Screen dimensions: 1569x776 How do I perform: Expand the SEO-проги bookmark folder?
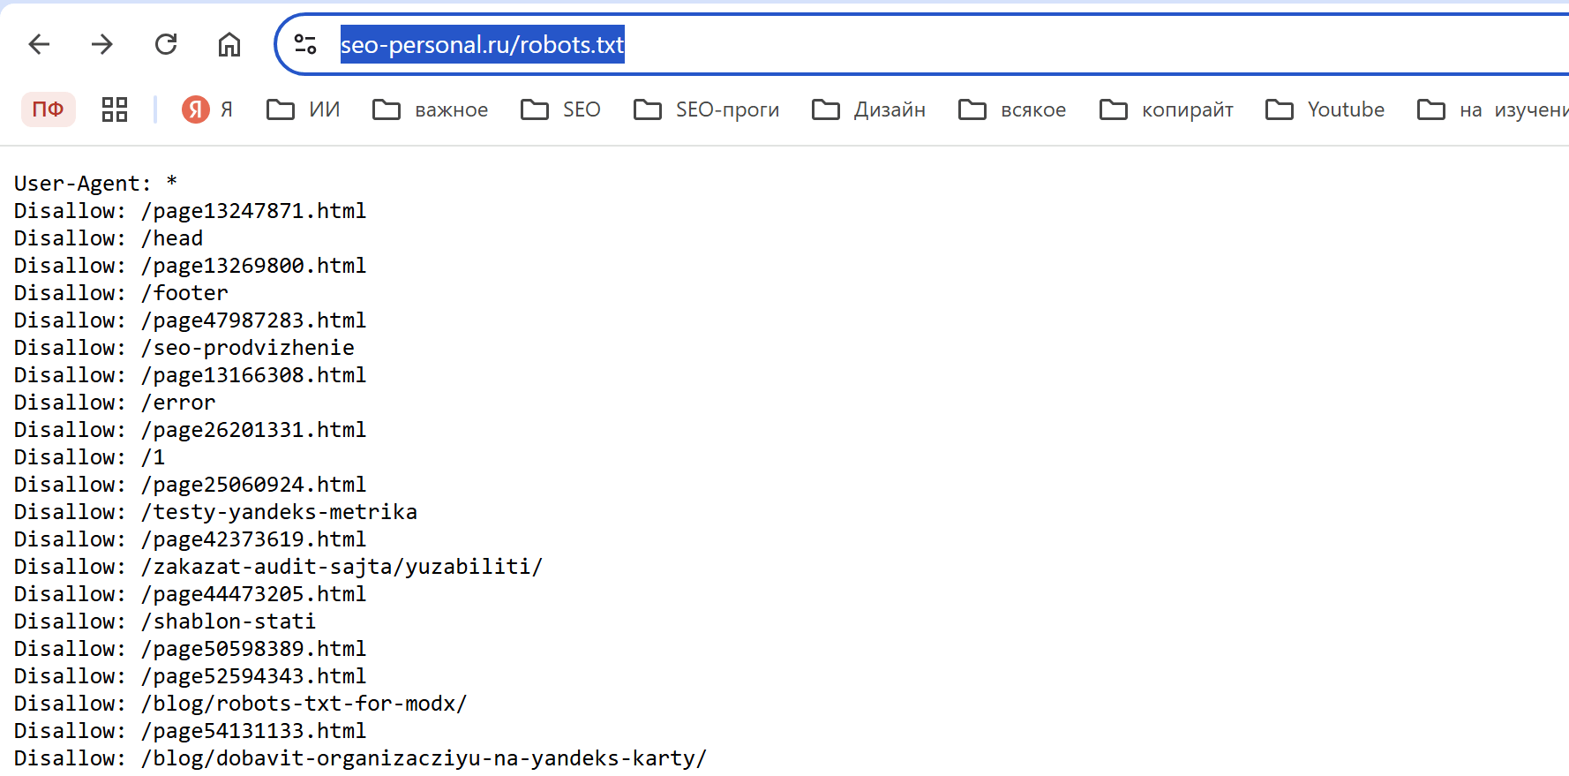[x=707, y=109]
